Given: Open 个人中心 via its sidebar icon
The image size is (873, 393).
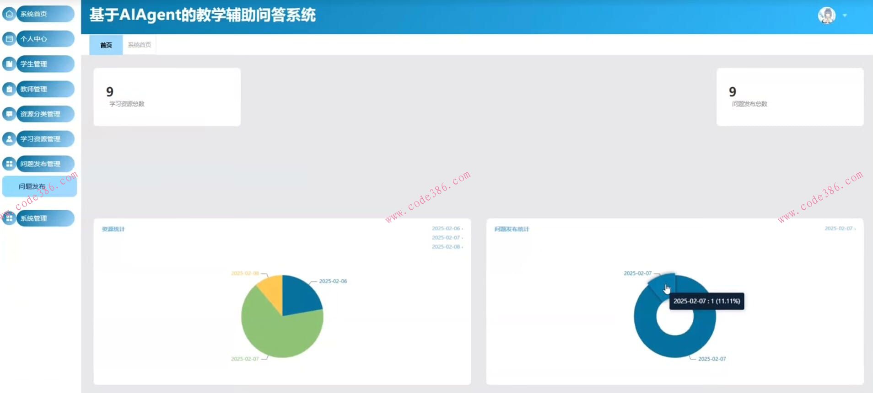Looking at the screenshot, I should tap(9, 39).
